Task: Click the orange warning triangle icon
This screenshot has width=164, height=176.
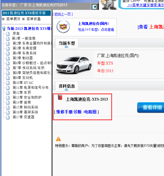Action: pos(58,139)
